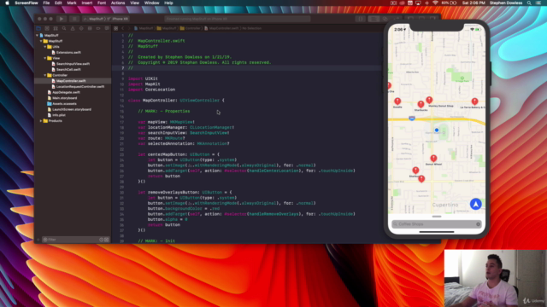Click the webcam video overlay

pyautogui.click(x=496, y=278)
